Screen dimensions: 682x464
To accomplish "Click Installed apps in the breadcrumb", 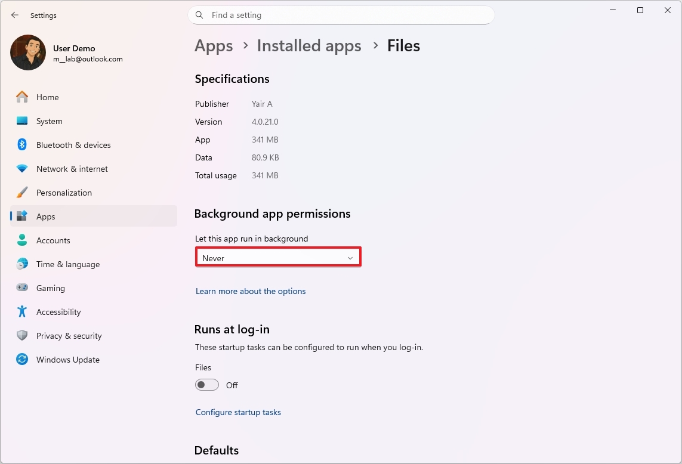I will click(309, 45).
